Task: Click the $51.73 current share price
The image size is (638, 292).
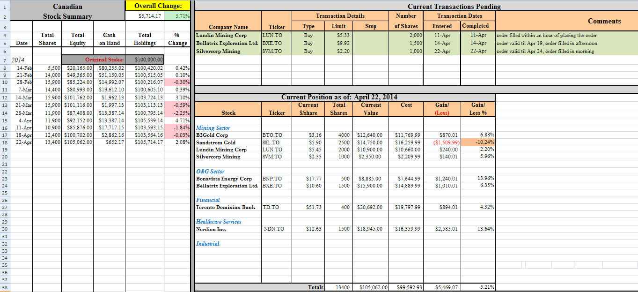Action: coord(308,207)
